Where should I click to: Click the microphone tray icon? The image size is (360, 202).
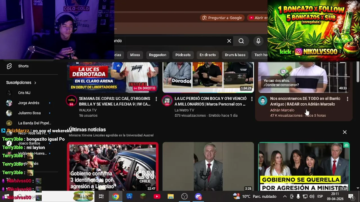click(298, 196)
